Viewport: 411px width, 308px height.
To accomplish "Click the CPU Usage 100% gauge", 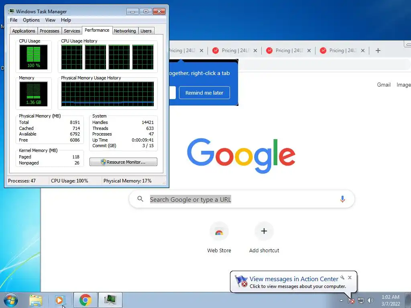I will tap(33, 57).
